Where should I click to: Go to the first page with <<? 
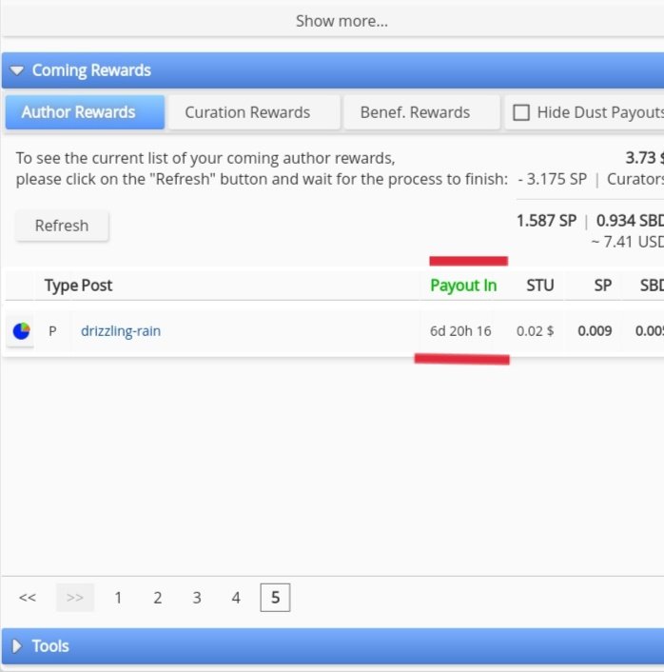(28, 598)
